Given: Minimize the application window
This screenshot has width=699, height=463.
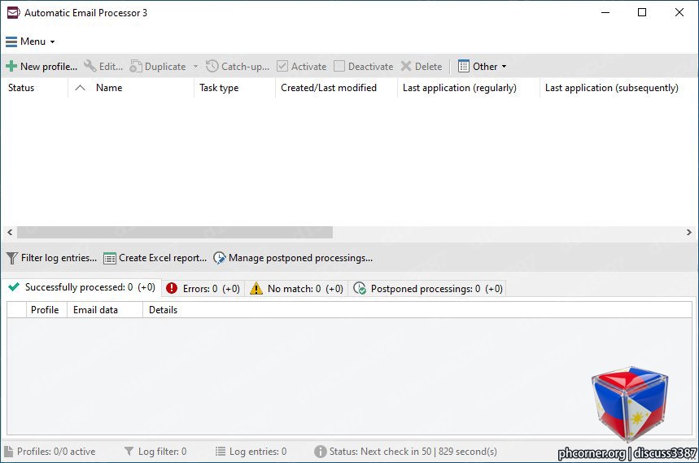Looking at the screenshot, I should pos(605,12).
